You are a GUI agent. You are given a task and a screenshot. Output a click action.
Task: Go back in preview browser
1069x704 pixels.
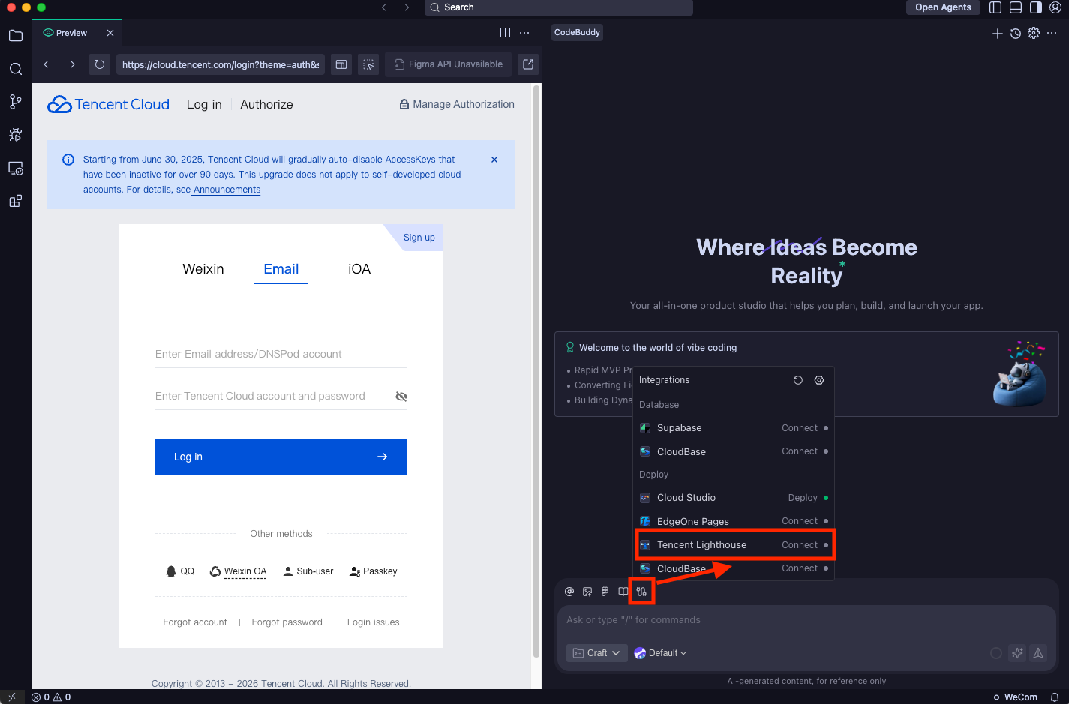(x=47, y=64)
